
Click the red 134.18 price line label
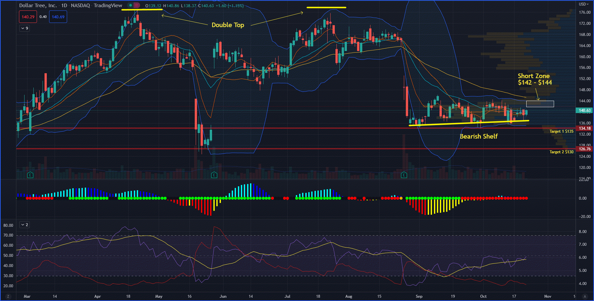[584, 128]
